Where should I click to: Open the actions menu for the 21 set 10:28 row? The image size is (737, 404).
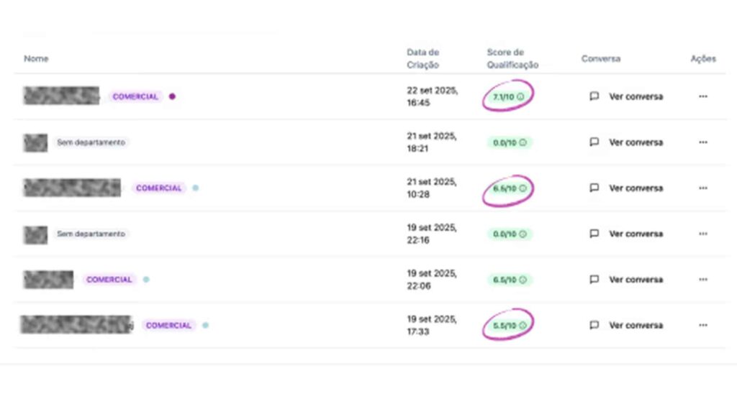[x=702, y=188]
